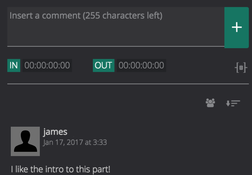Set the in point with the IN label
Viewport: 252px width, 175px height.
(14, 65)
